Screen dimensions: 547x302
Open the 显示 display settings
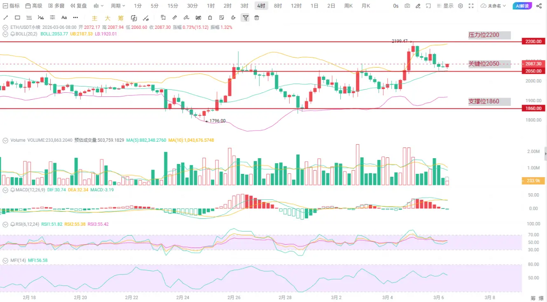coord(446,6)
